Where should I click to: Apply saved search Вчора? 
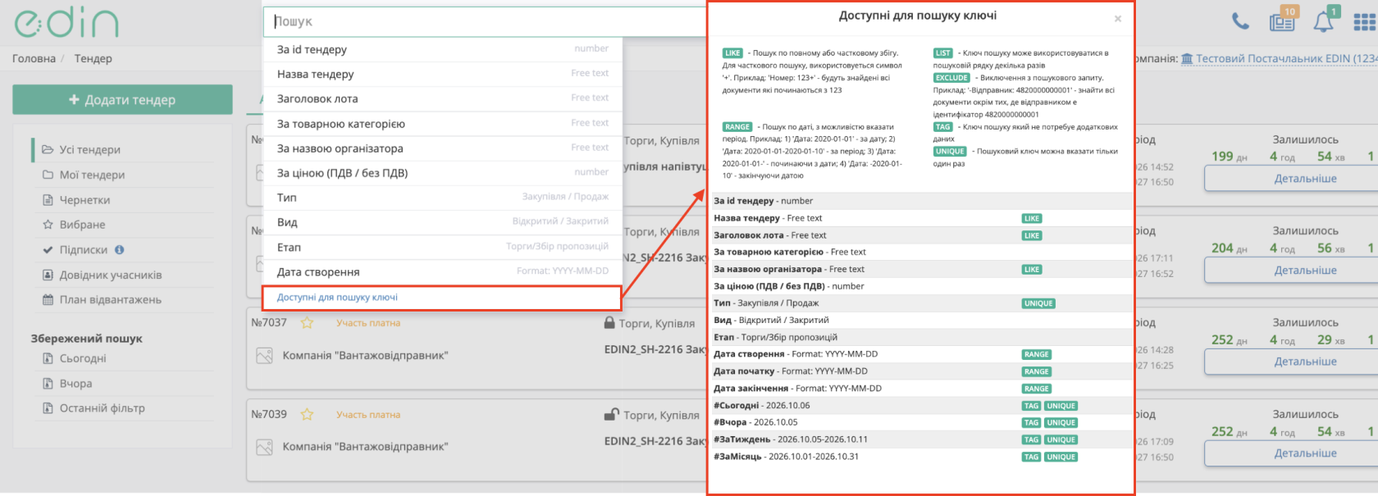click(75, 384)
